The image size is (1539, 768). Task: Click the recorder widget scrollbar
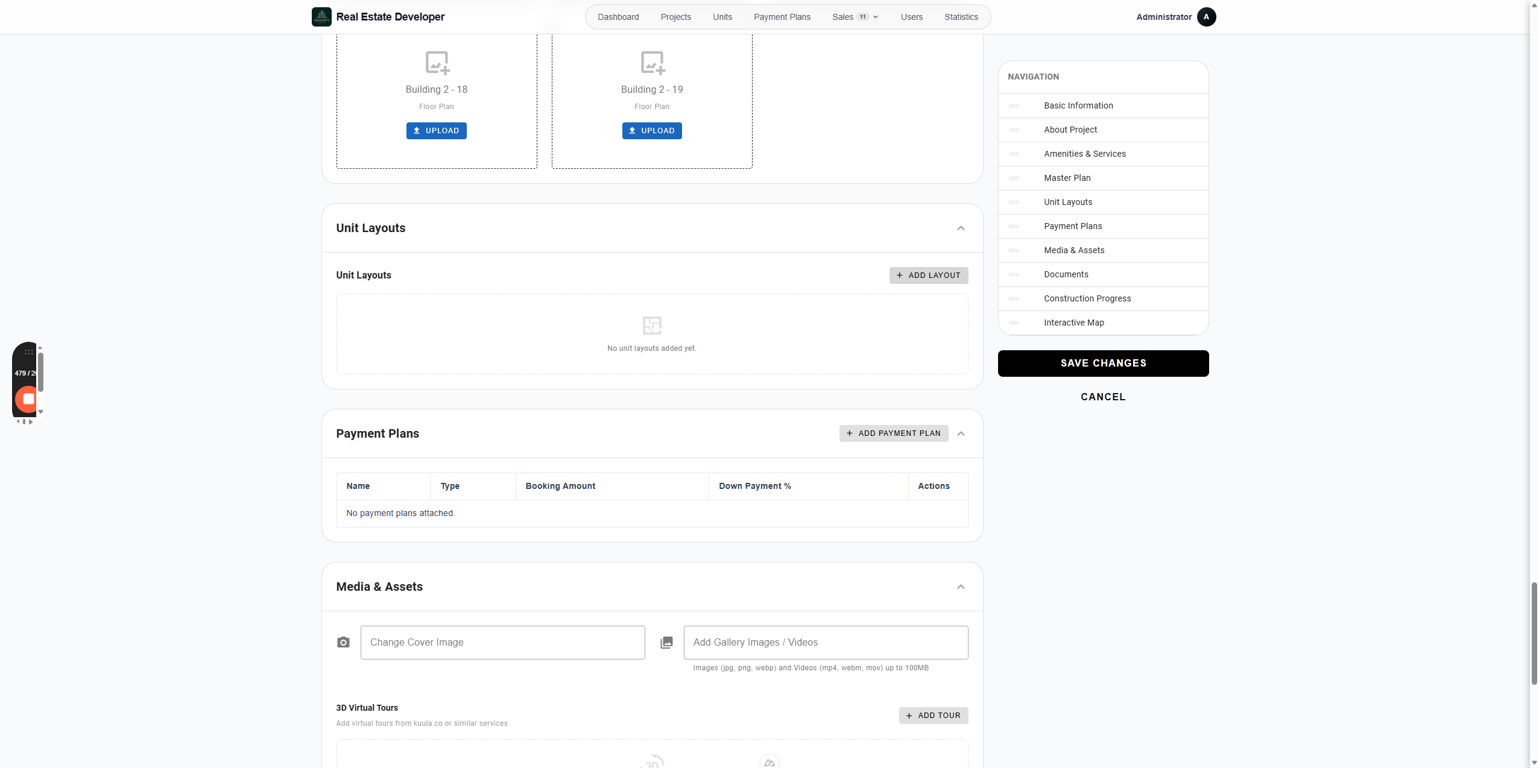pos(40,372)
